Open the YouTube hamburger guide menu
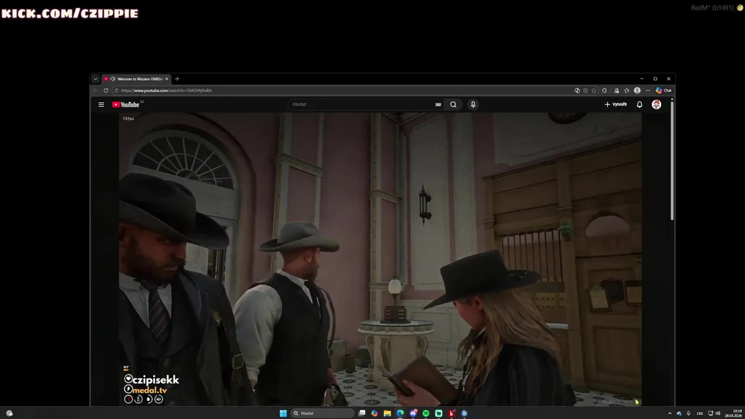The width and height of the screenshot is (745, 419). [x=101, y=105]
